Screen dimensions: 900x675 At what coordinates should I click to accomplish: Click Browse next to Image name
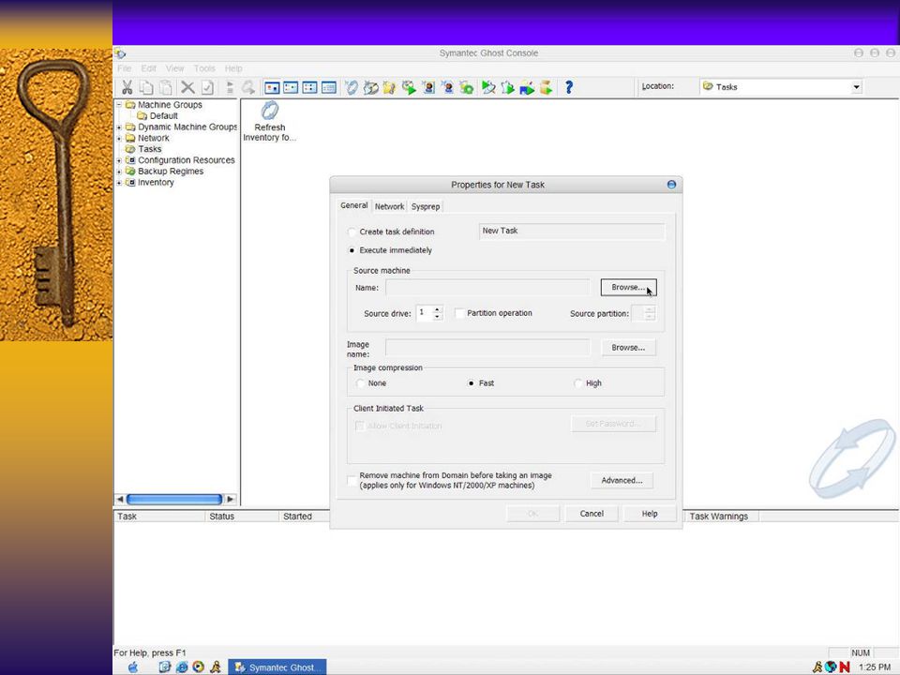[x=628, y=348]
